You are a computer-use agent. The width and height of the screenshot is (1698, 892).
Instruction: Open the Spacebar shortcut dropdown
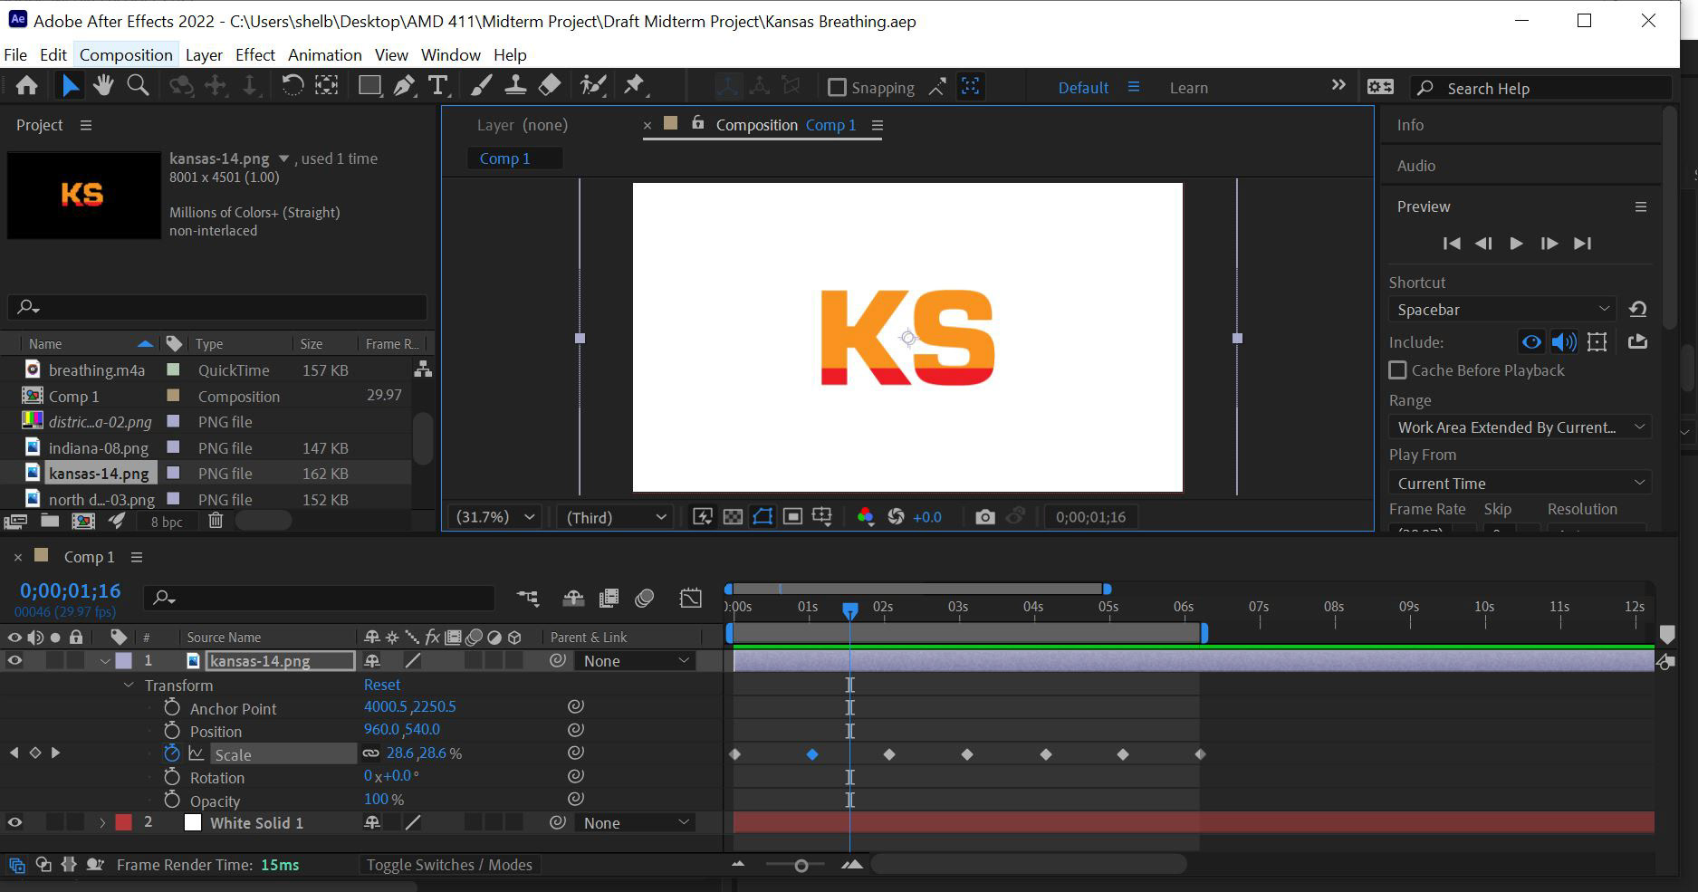point(1502,310)
